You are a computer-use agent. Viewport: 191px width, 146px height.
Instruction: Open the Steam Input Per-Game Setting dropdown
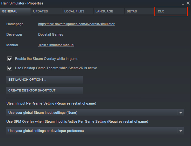click(x=95, y=113)
